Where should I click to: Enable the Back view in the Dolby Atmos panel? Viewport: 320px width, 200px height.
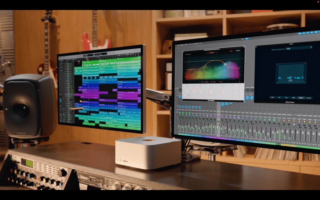click(x=301, y=97)
